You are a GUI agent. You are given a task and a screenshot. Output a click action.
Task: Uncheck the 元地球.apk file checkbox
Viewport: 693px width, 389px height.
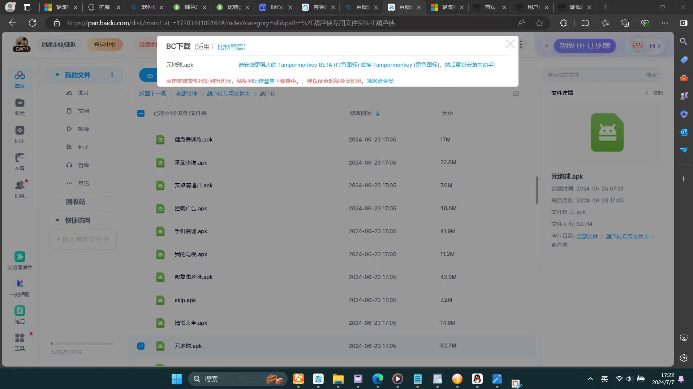tap(141, 346)
